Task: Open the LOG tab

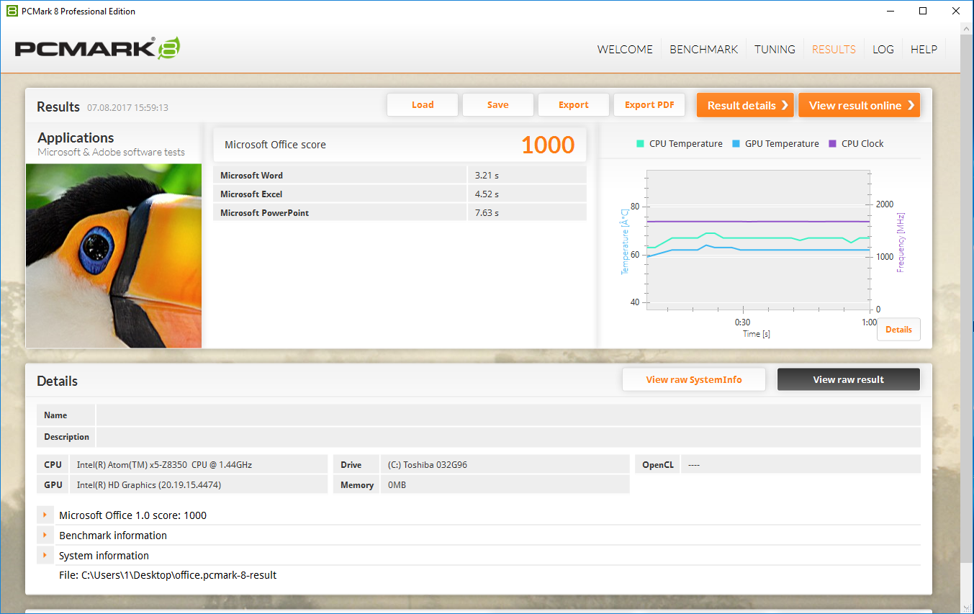Action: 883,49
